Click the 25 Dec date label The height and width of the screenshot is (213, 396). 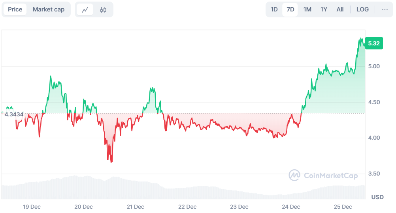click(343, 207)
